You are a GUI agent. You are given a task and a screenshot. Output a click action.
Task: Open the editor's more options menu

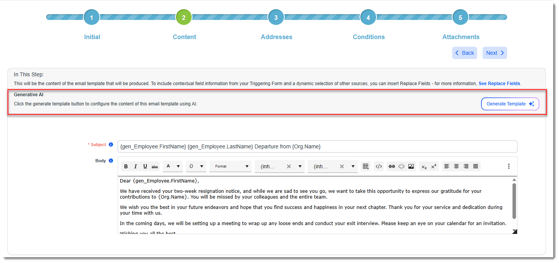509,166
